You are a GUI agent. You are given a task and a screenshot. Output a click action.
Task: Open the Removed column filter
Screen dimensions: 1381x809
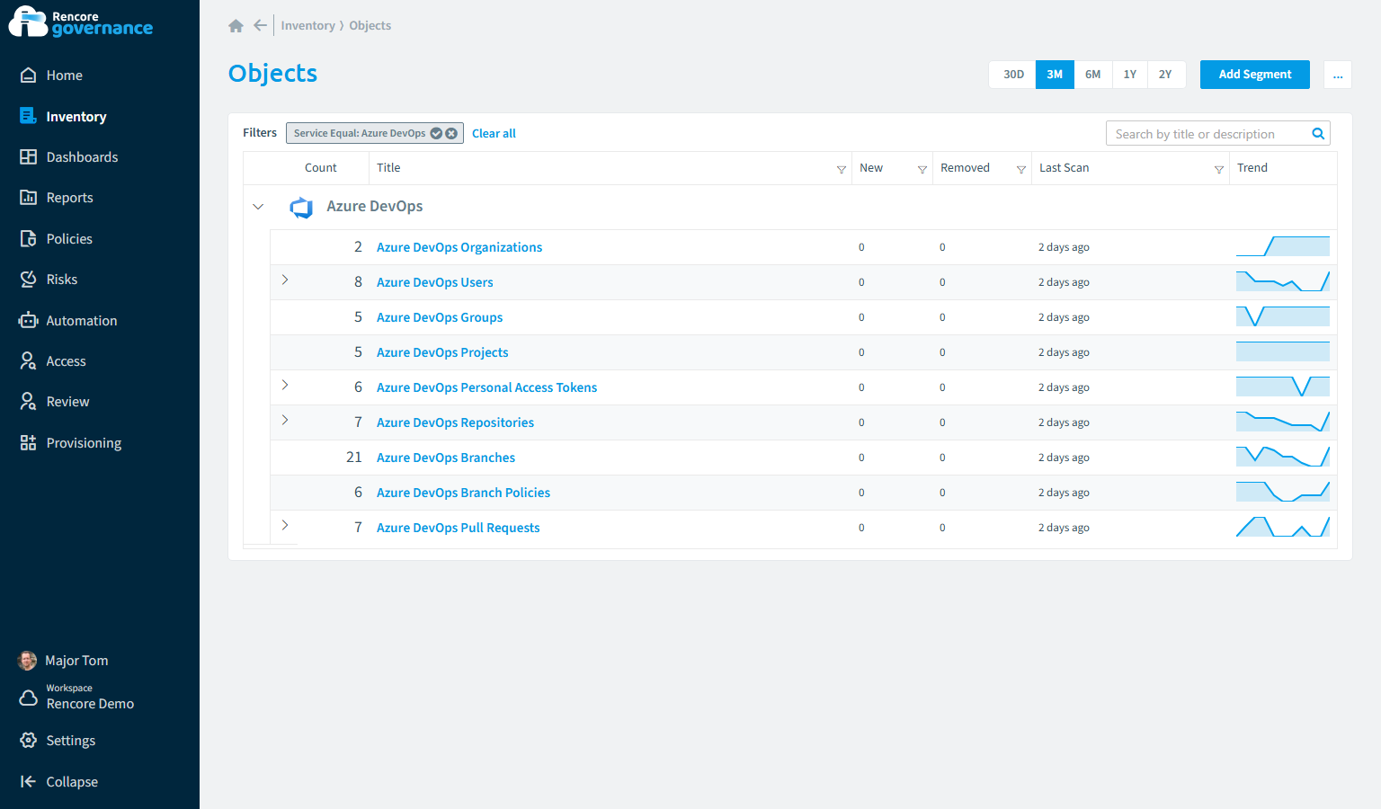[x=1021, y=169]
